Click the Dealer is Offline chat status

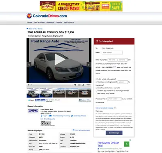click(85, 101)
